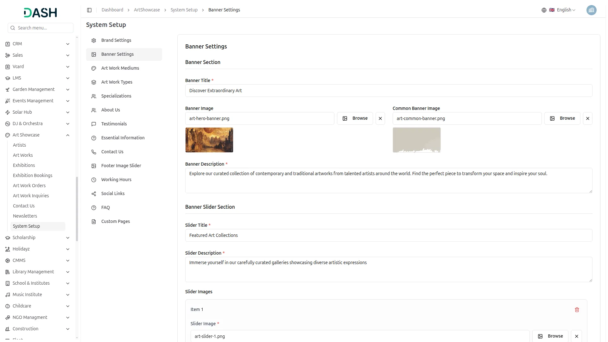
Task: Select Footer Image Slider settings
Action: (121, 166)
